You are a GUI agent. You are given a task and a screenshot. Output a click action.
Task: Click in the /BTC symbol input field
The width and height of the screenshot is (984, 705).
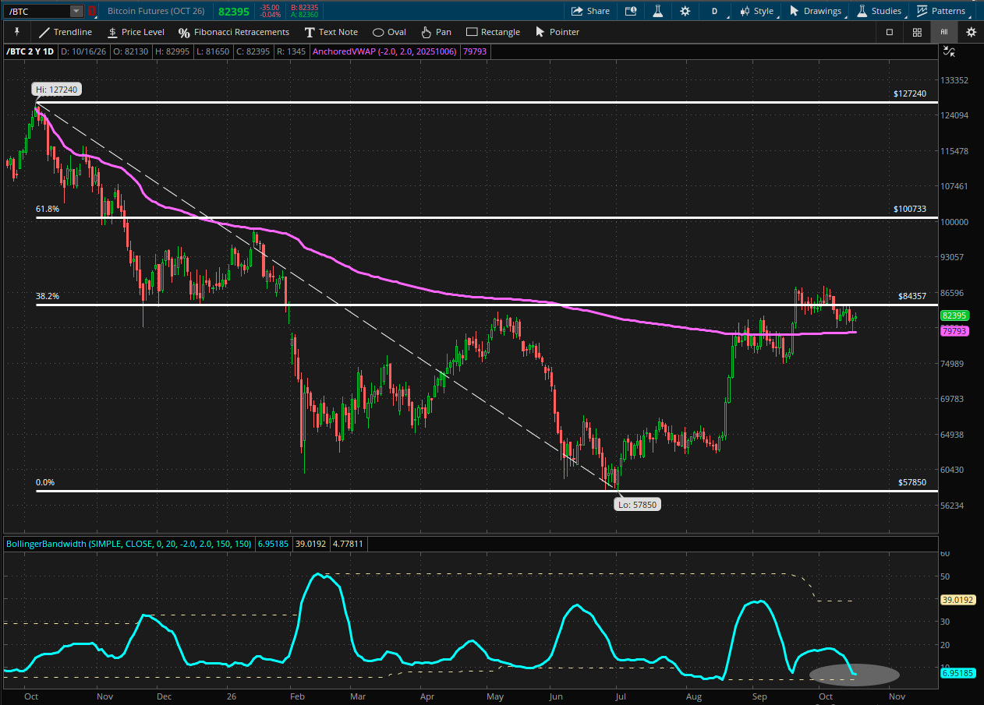click(37, 11)
